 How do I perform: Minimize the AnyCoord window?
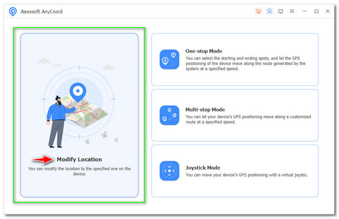(x=305, y=11)
